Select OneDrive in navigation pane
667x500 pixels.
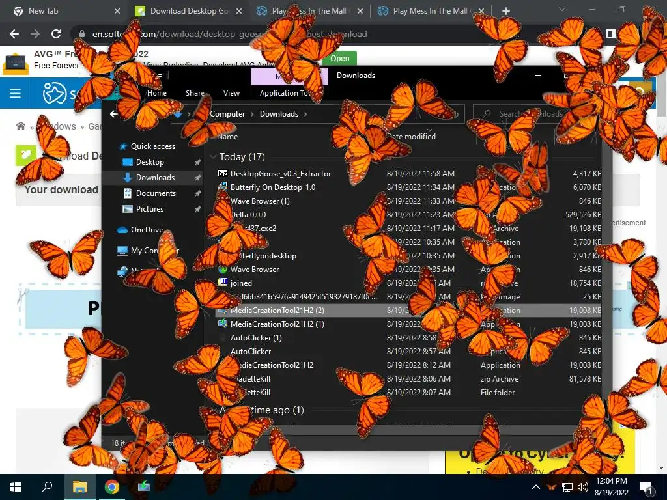(x=147, y=230)
